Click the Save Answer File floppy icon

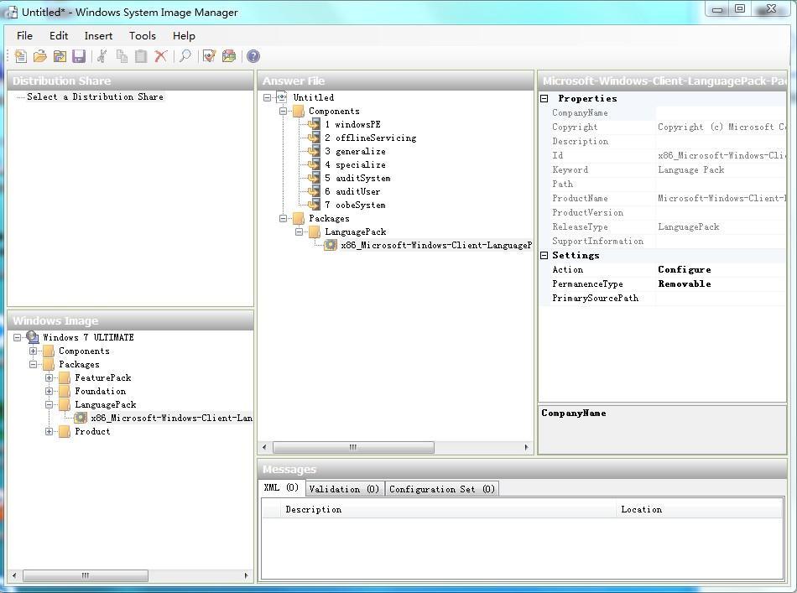tap(79, 56)
